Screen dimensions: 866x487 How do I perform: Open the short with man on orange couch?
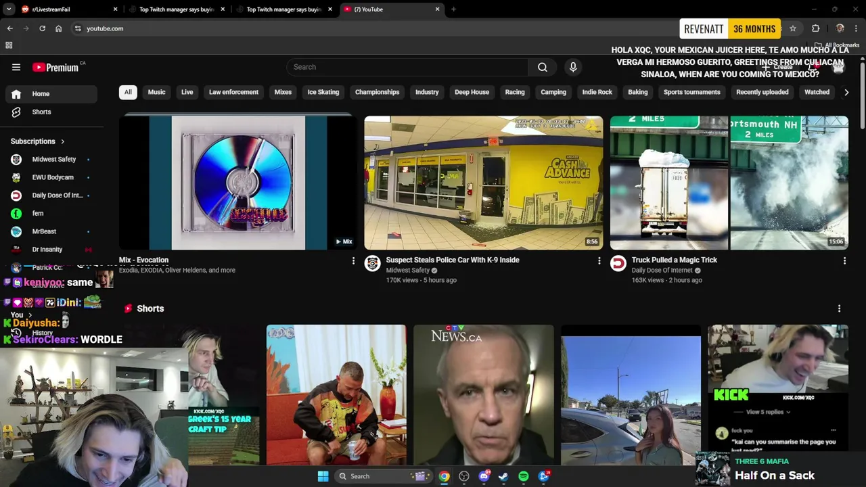pyautogui.click(x=336, y=395)
